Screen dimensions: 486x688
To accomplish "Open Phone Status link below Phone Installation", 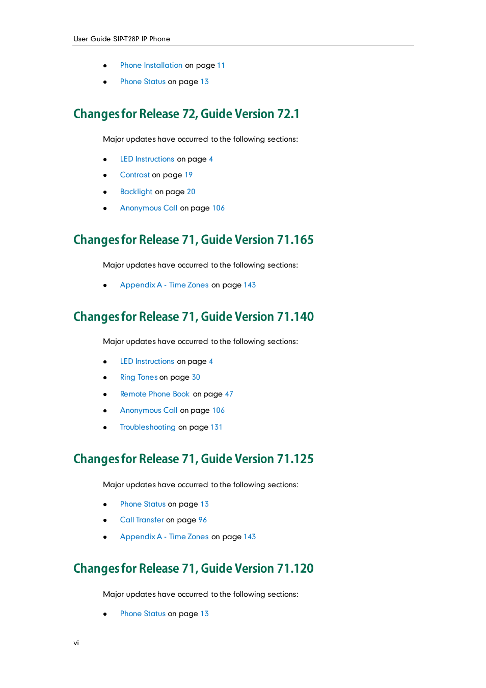I will point(143,82).
